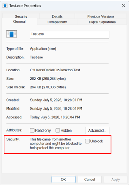
Task: Click the large application file icon
Action: click(11, 34)
